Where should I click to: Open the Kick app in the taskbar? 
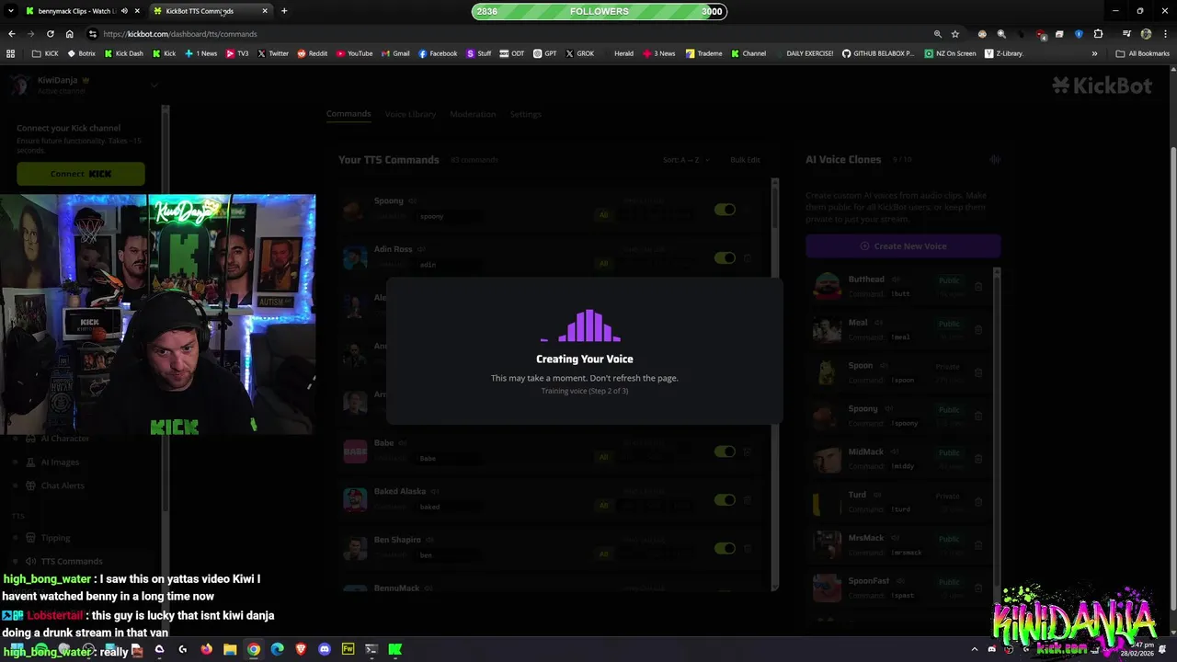395,650
